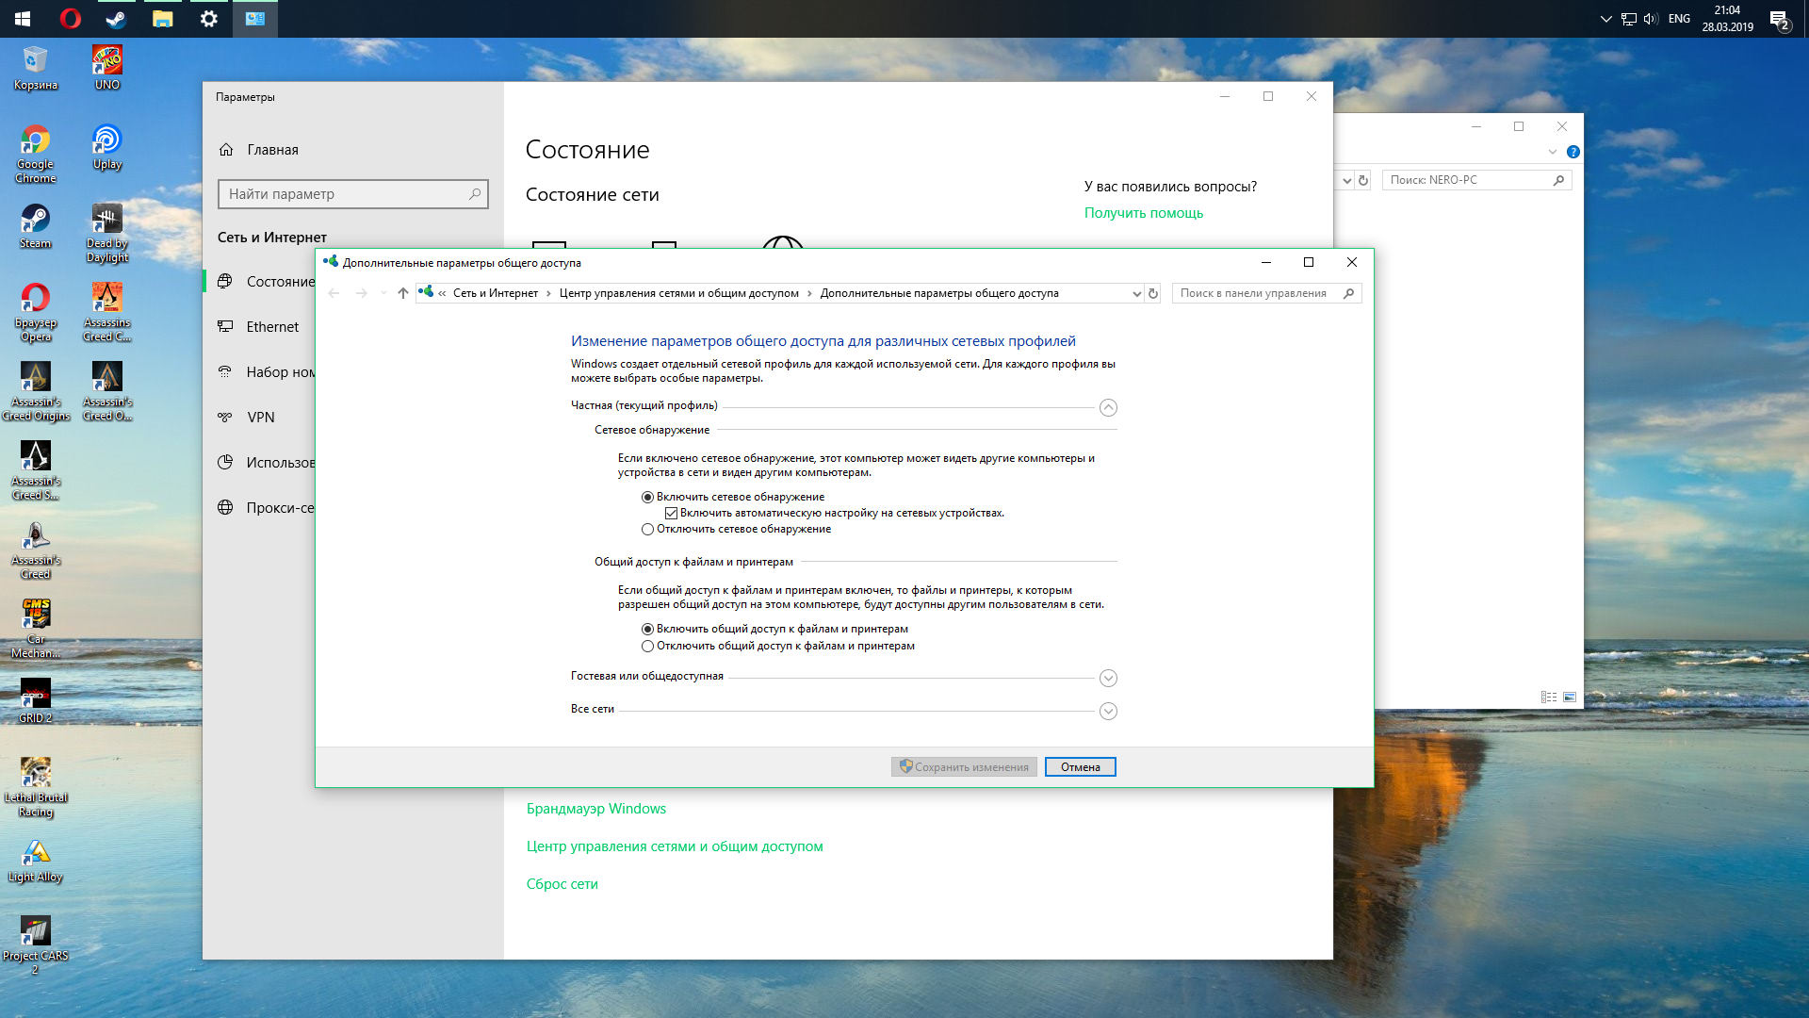Open VPN section in sidebar

260,418
